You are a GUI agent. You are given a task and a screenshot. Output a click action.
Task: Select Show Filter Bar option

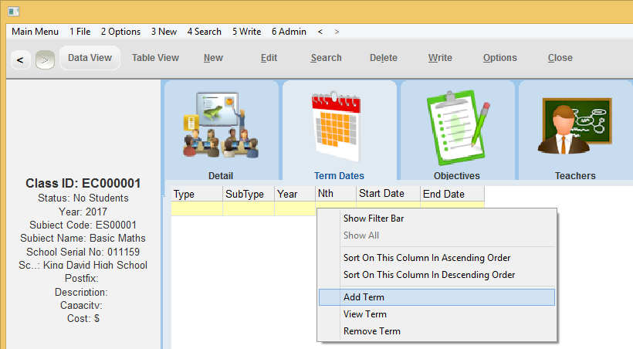373,219
